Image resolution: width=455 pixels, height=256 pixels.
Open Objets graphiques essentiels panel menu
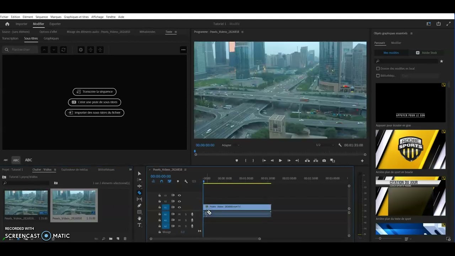[x=411, y=33]
